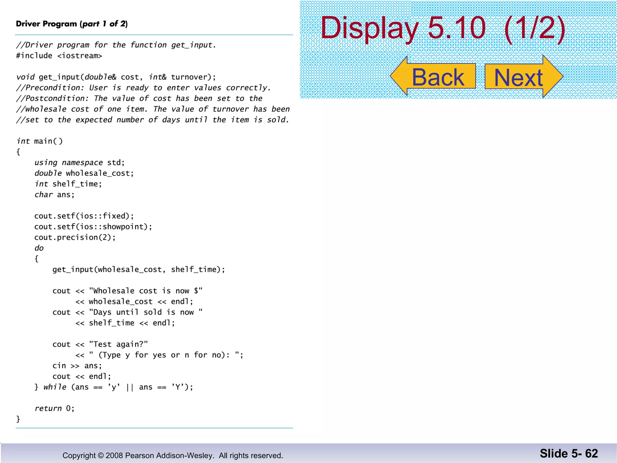Click the Pearson Addison-Wesley copyright notice
This screenshot has width=617, height=463.
[173, 455]
